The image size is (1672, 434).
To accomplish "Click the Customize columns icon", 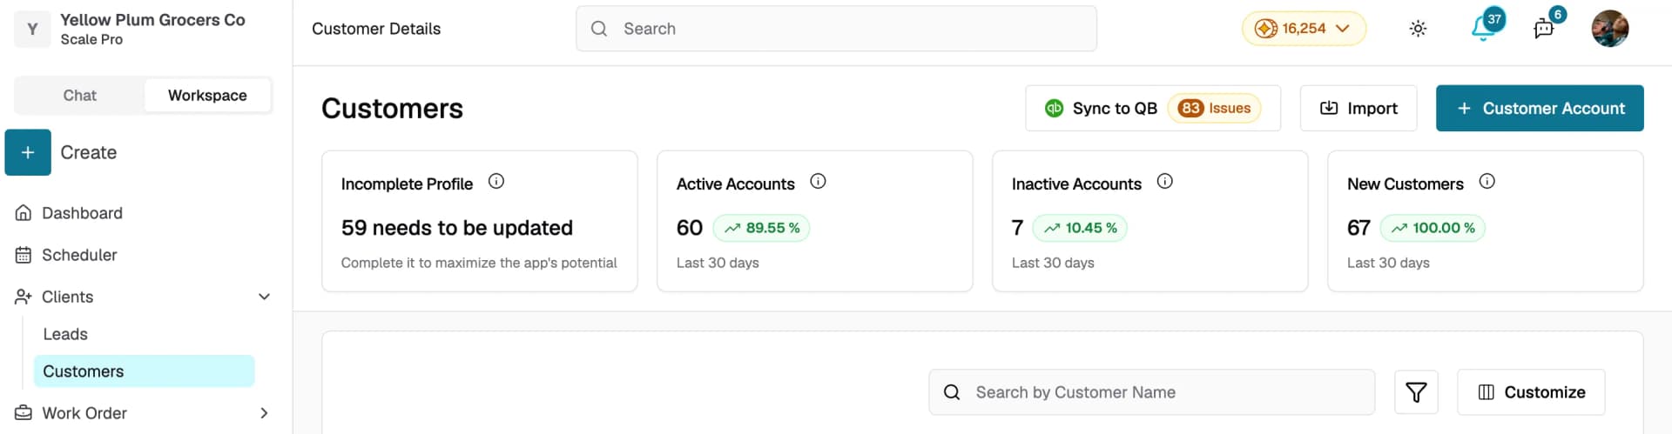I will click(1487, 392).
